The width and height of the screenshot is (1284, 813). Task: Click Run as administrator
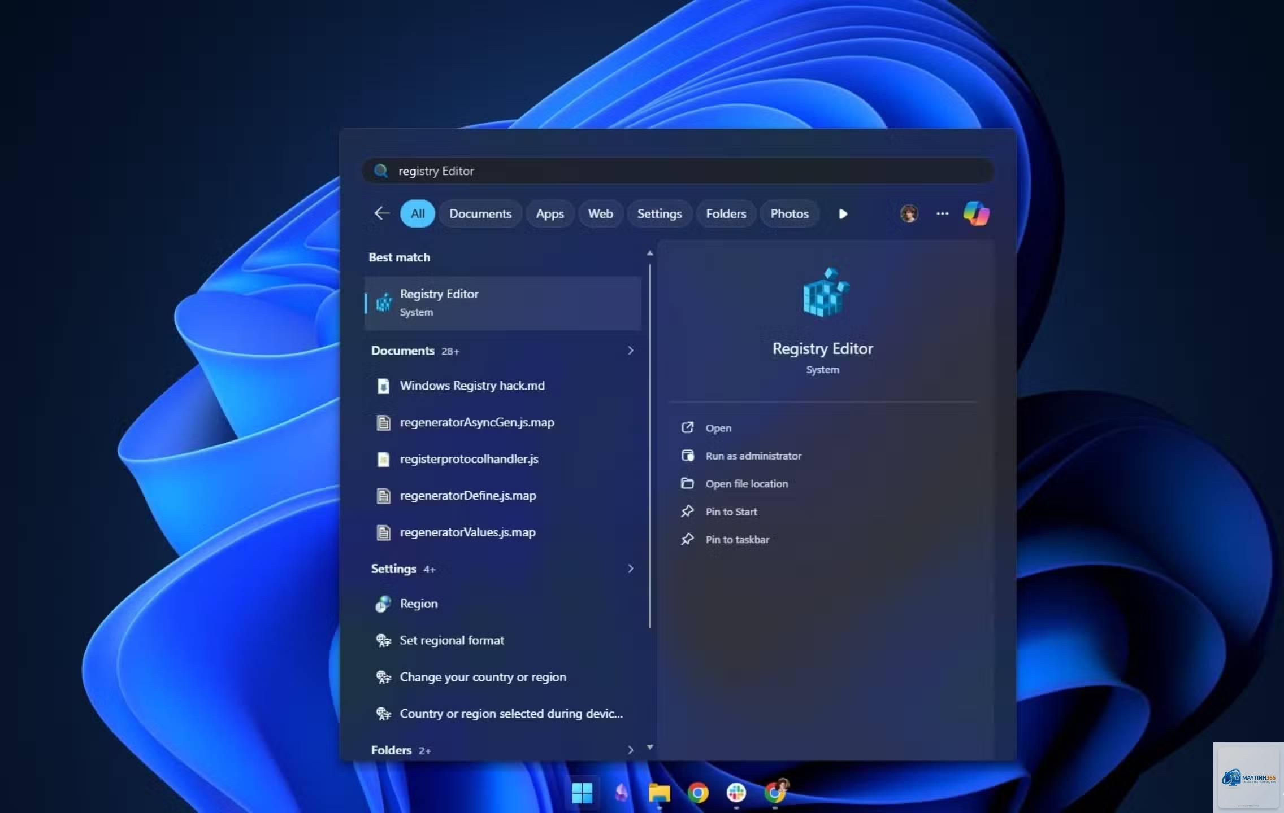753,456
